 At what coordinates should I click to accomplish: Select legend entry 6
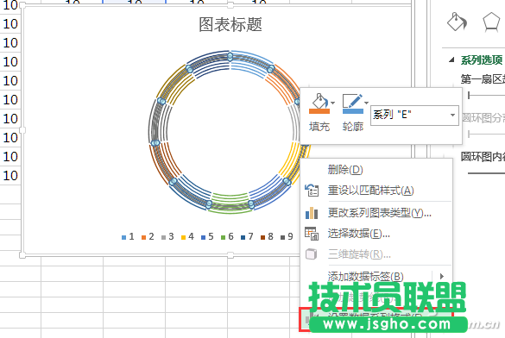point(227,237)
